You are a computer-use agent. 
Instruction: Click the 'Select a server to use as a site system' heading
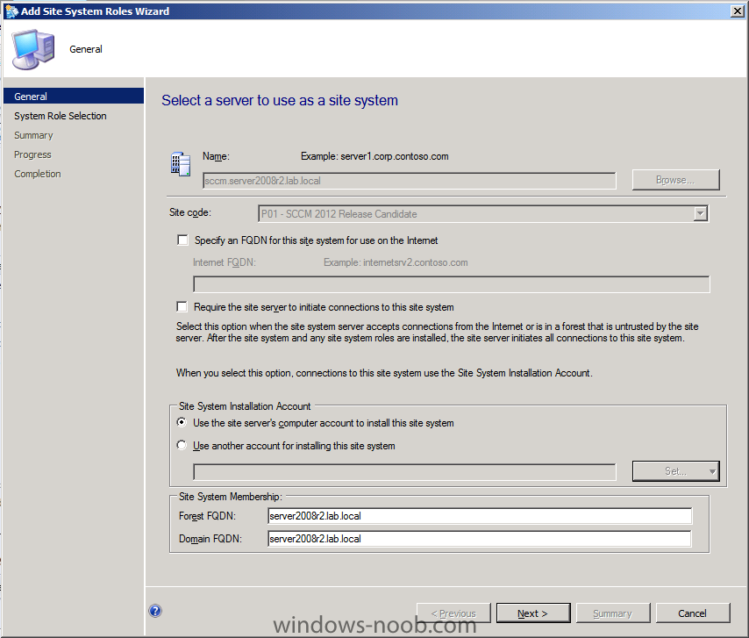click(280, 100)
